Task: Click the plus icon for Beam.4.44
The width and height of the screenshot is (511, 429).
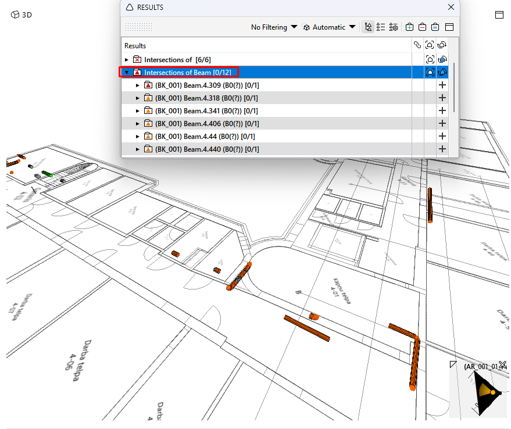Action: click(x=442, y=136)
